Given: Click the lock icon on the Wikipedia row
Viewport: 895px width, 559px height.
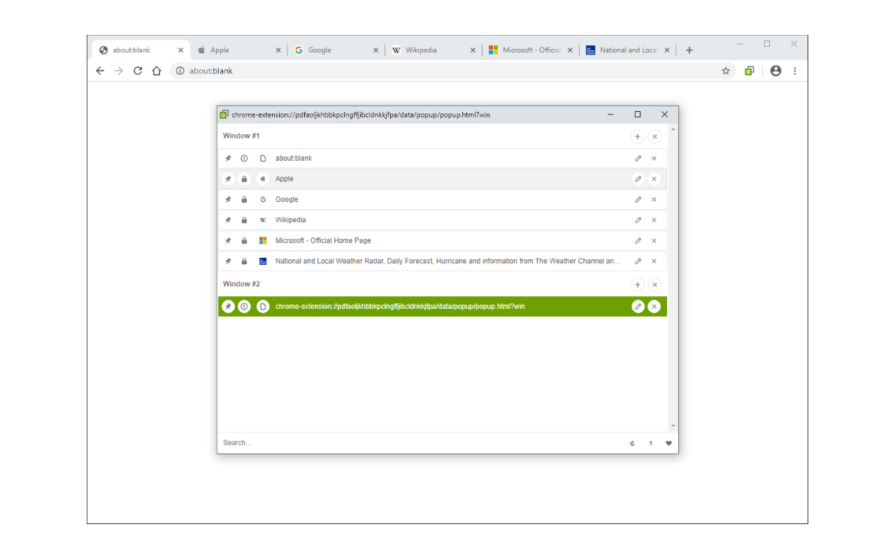Looking at the screenshot, I should [244, 220].
